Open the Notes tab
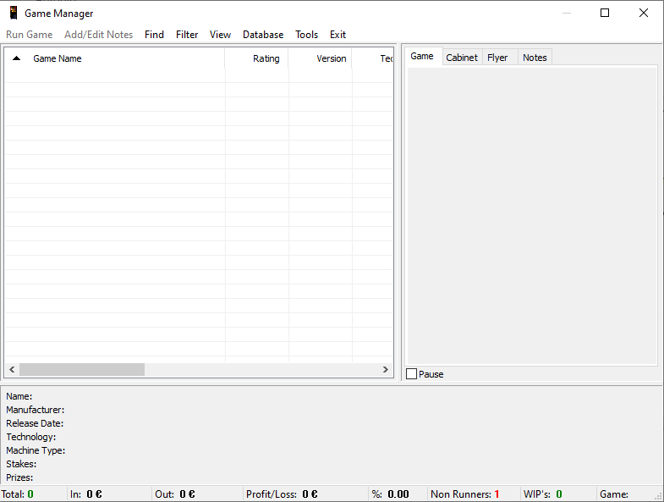This screenshot has width=664, height=502. point(535,58)
